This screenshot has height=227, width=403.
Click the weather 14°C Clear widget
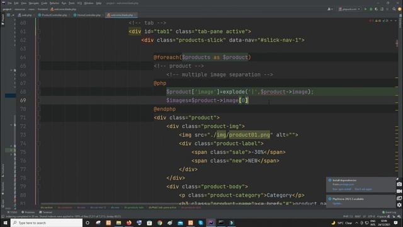click(x=342, y=223)
